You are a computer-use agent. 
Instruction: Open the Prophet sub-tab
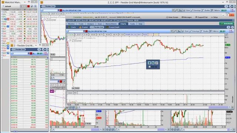coord(83,27)
